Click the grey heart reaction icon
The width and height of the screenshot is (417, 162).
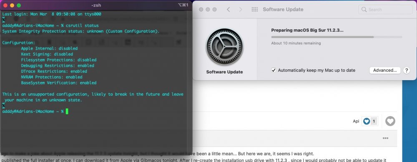pyautogui.click(x=390, y=121)
